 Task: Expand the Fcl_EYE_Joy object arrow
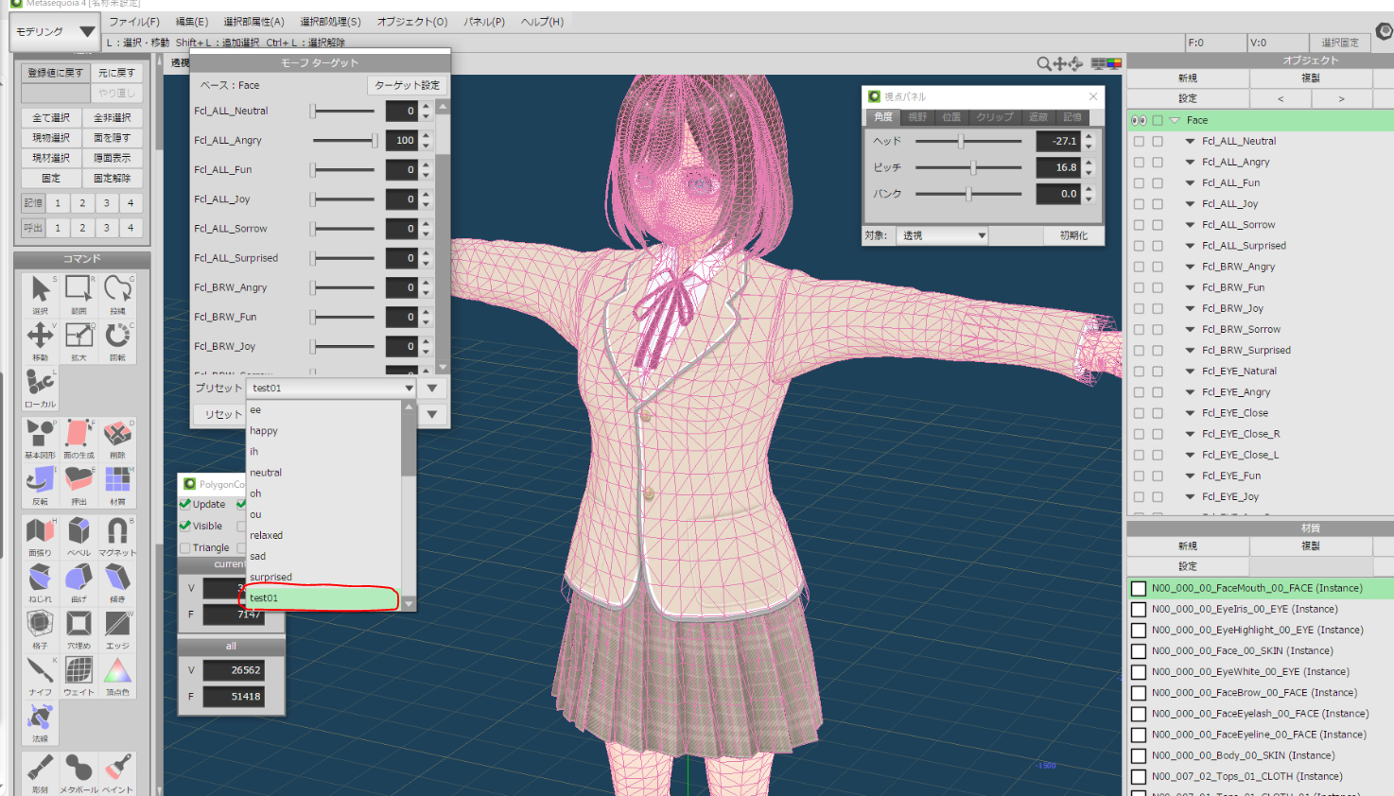pos(1190,496)
